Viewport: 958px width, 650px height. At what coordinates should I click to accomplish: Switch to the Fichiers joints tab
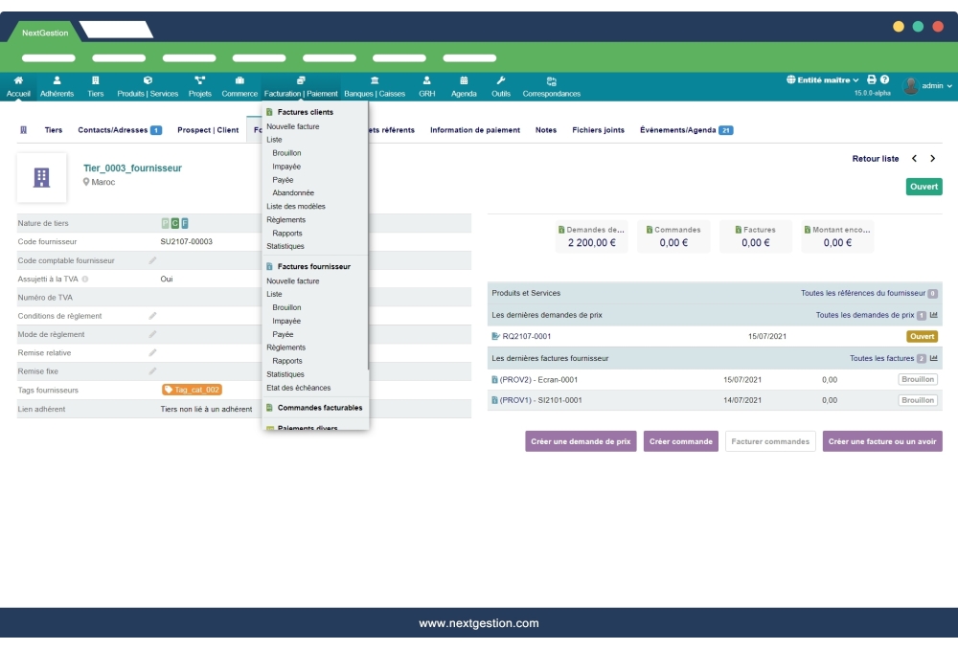tap(598, 130)
